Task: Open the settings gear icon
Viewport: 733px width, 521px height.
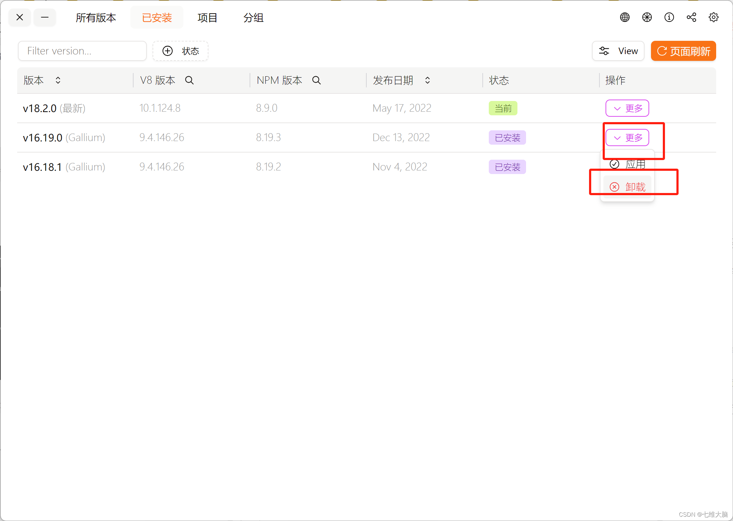Action: click(x=713, y=17)
